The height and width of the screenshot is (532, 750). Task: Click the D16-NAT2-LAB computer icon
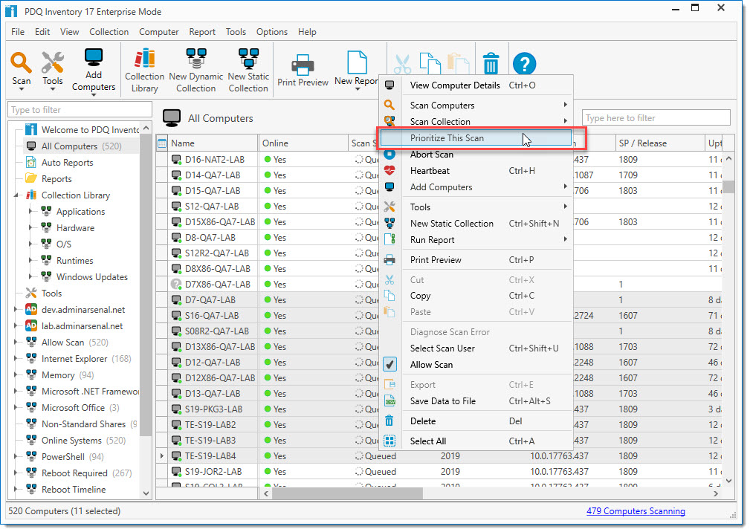[x=176, y=160]
